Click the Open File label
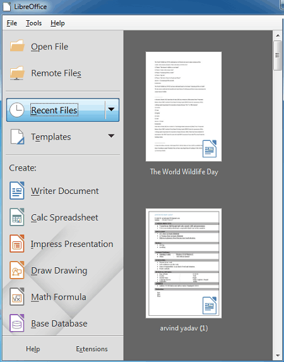The width and height of the screenshot is (284, 362). (50, 47)
